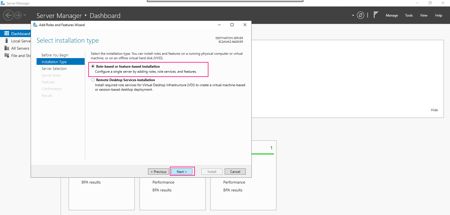Click the Server Manager app icon
The image size is (450, 215).
(3, 3)
